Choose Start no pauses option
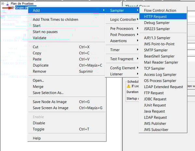 point(45,32)
